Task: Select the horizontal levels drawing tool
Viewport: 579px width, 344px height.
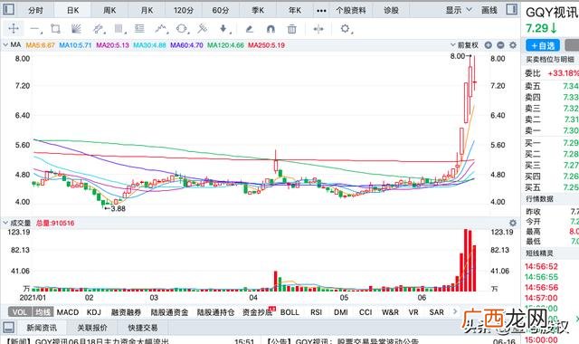Action: point(139,28)
